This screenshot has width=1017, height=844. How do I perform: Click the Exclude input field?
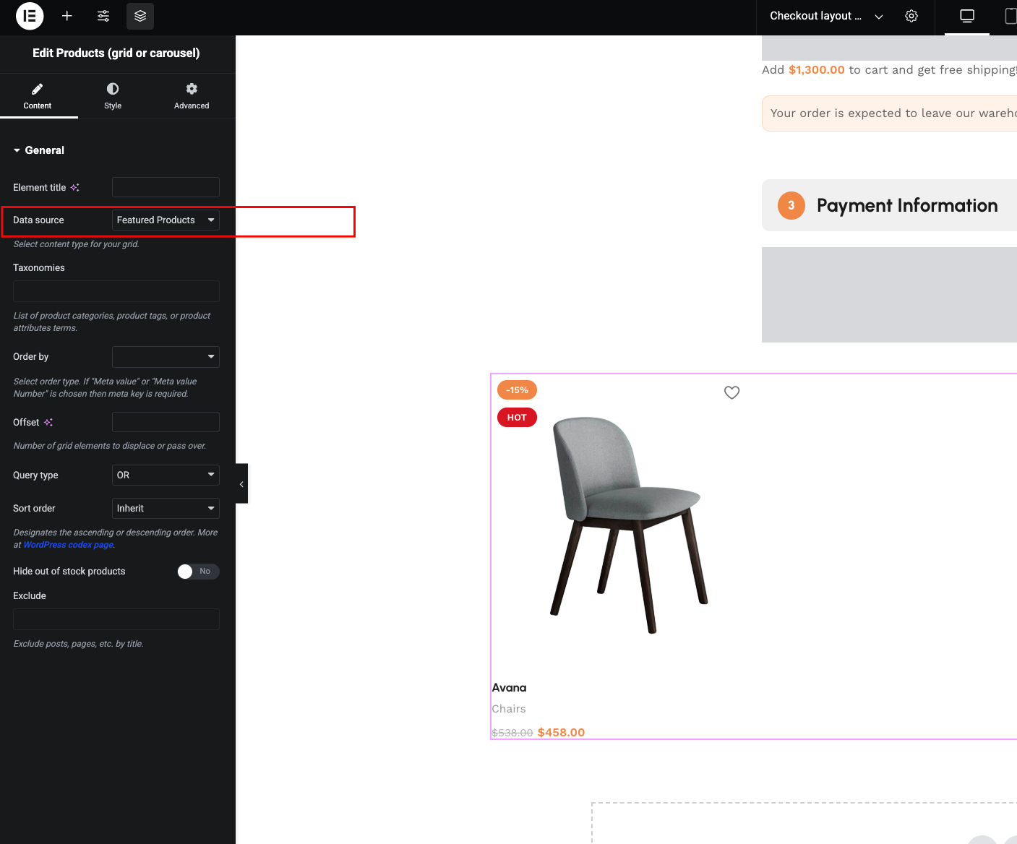(116, 619)
